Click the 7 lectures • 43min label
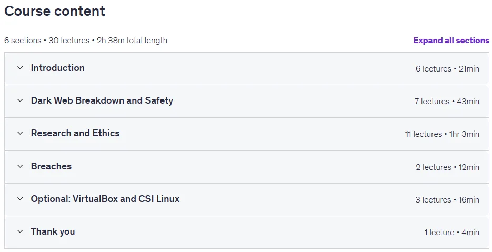 [x=447, y=102]
